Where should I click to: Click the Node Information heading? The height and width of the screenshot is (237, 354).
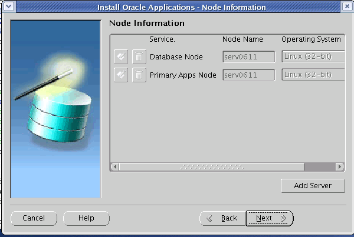coord(147,23)
